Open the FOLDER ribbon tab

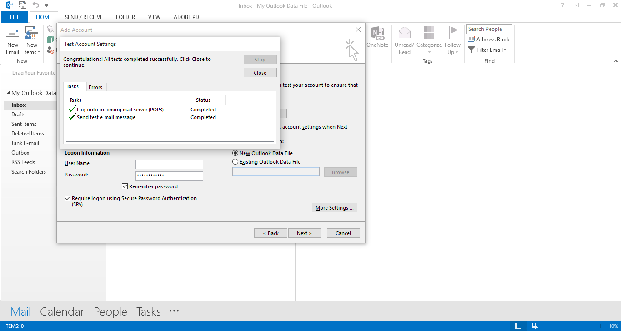125,17
